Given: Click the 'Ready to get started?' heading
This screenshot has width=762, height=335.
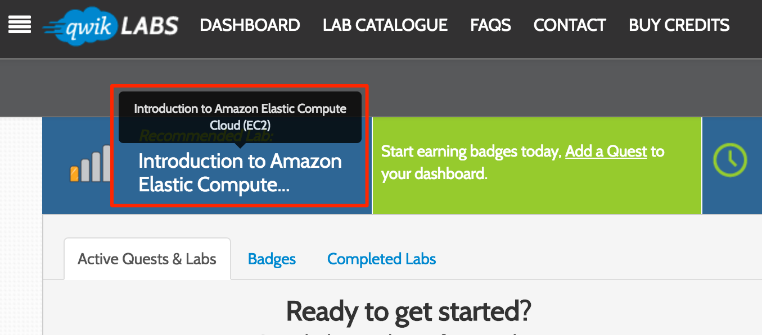Looking at the screenshot, I should [408, 310].
